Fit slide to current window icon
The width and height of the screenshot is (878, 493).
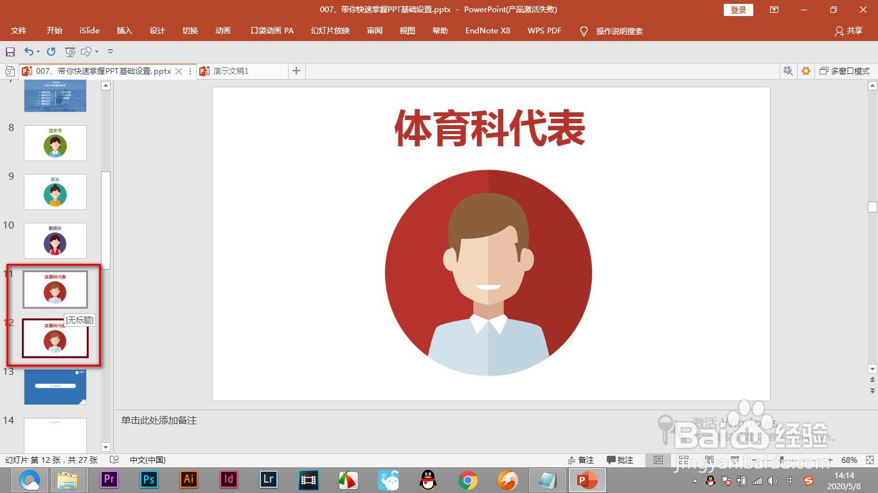click(x=868, y=460)
